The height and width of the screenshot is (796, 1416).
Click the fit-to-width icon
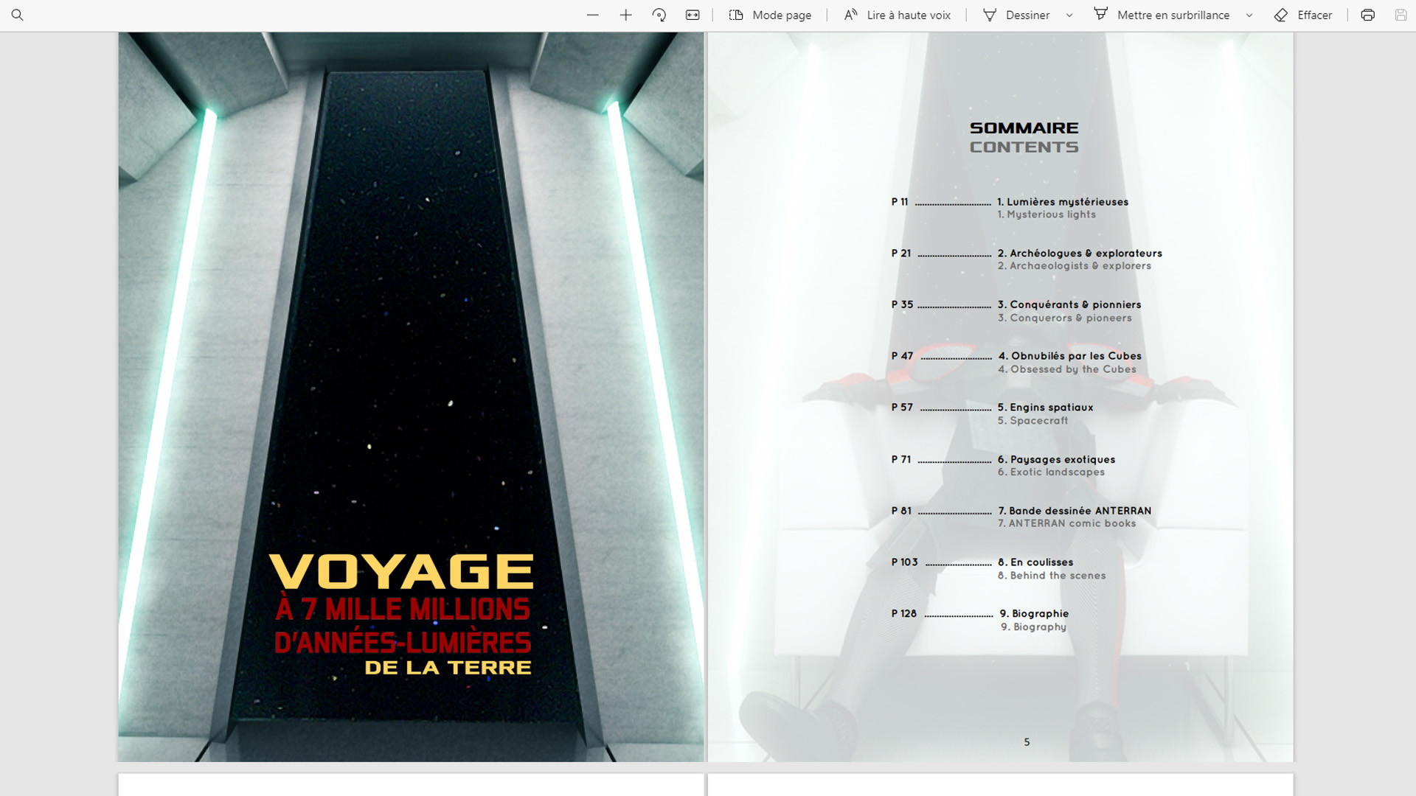point(693,15)
